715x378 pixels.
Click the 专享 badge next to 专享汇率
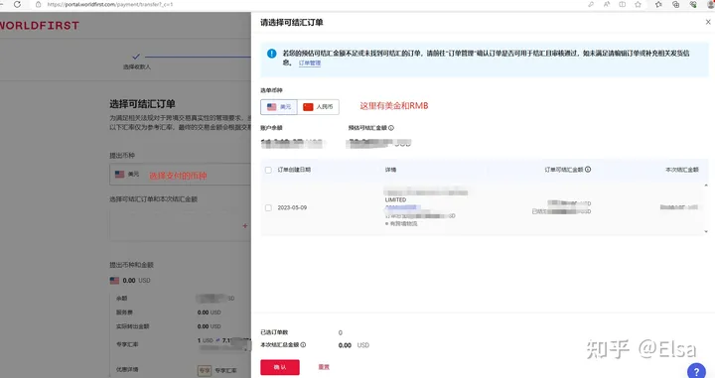tap(204, 370)
